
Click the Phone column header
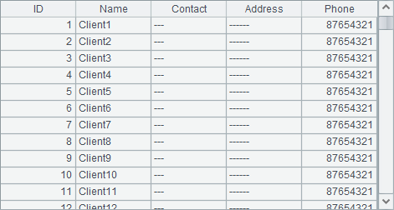[x=339, y=9]
